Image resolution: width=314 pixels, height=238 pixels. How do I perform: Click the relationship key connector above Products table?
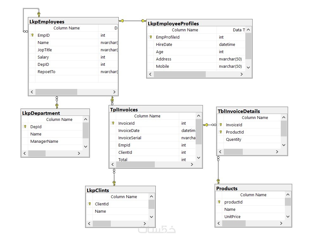tap(218, 181)
